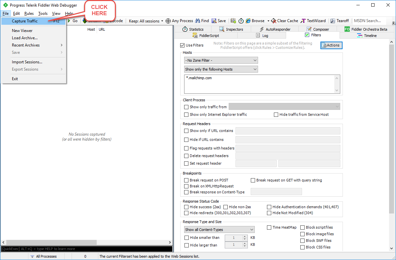
Task: Click the hosts text box with *.mailchimp.com
Action: click(x=262, y=84)
